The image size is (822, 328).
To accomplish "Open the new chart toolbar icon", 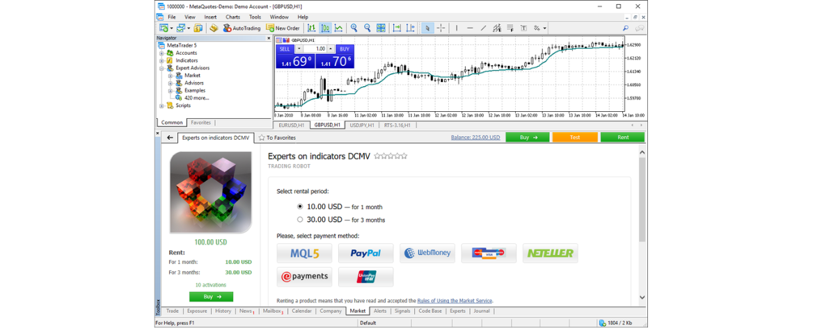I will click(x=164, y=28).
